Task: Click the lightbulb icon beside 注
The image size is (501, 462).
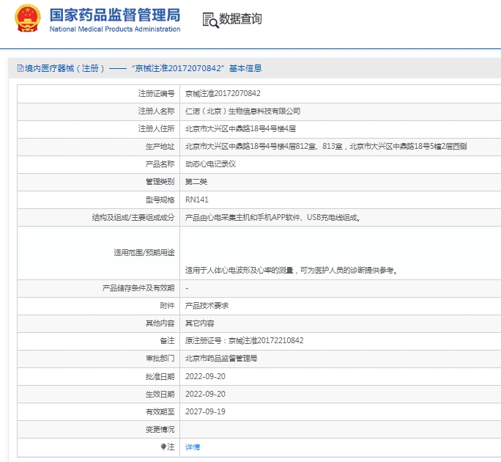Action: click(163, 447)
